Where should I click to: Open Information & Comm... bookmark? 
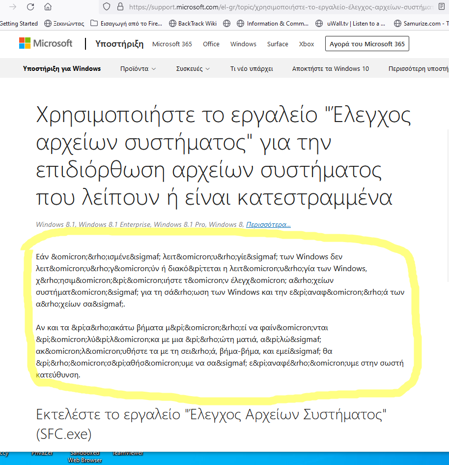tap(273, 24)
